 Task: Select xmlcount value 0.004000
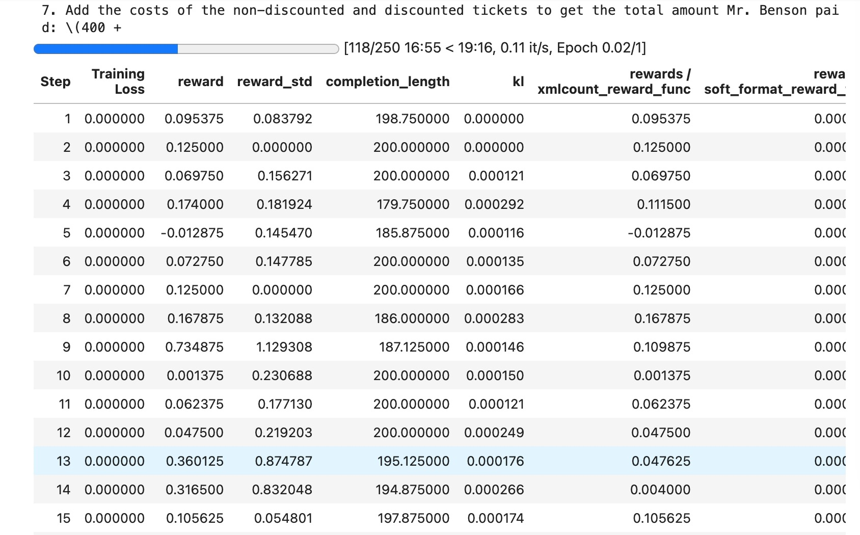tap(661, 490)
